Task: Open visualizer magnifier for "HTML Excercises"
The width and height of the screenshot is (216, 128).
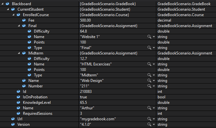Action: (149, 64)
